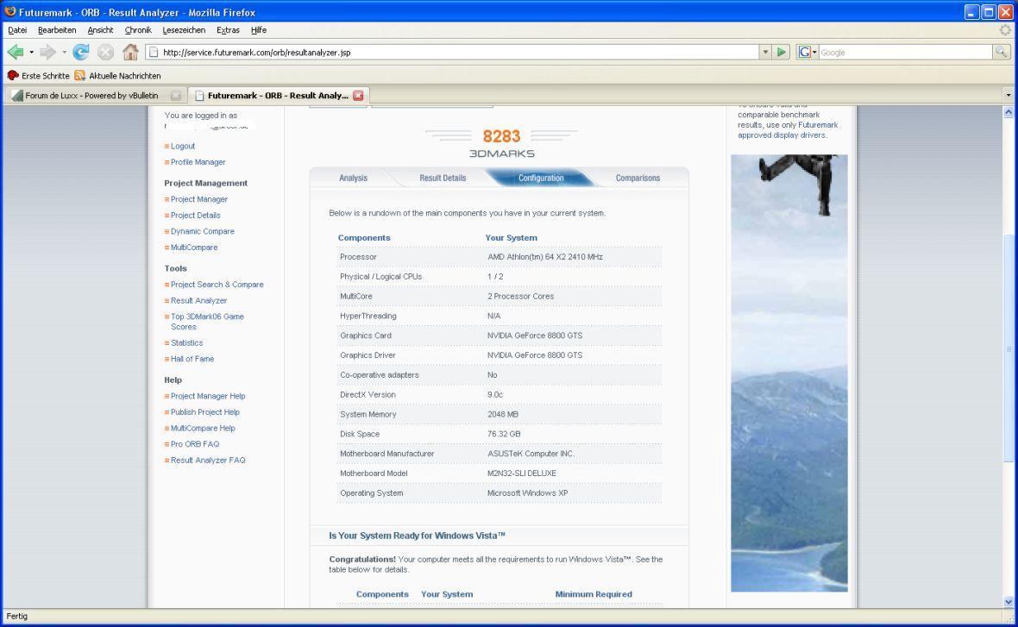The height and width of the screenshot is (627, 1018).
Task: Click the M2N32-SLI DELUXE motherboard model value
Action: click(521, 473)
